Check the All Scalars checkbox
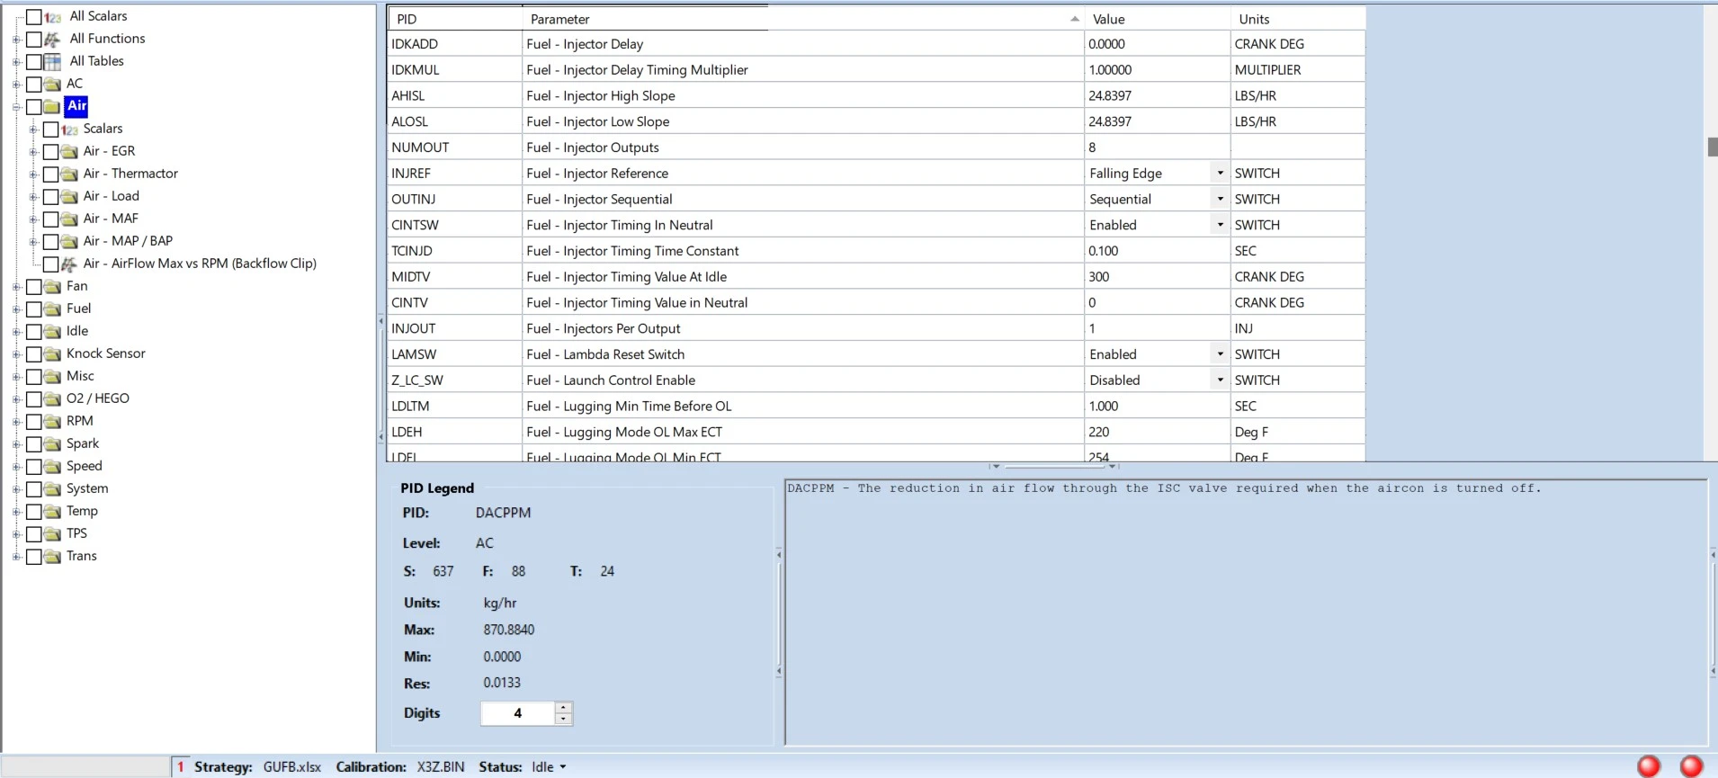 [x=34, y=17]
